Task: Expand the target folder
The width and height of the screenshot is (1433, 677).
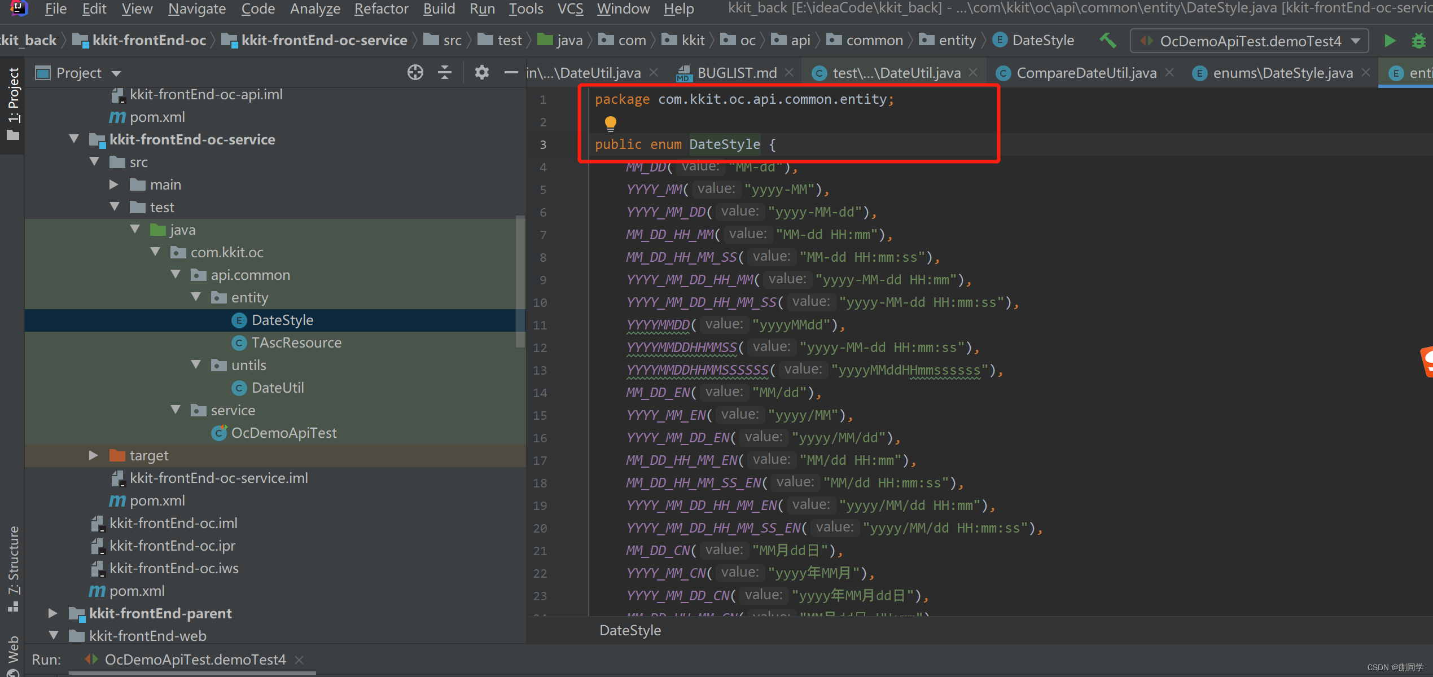Action: [x=94, y=455]
